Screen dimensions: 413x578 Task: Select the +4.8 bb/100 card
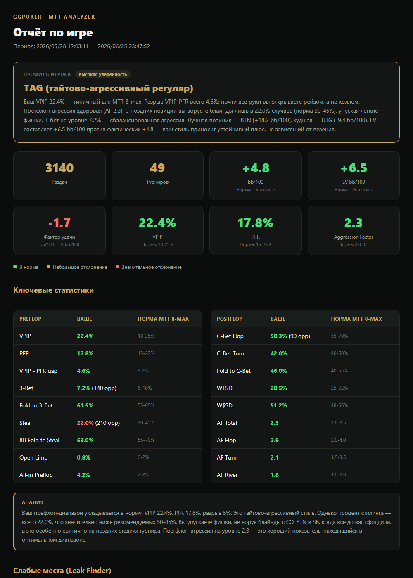[x=256, y=175]
